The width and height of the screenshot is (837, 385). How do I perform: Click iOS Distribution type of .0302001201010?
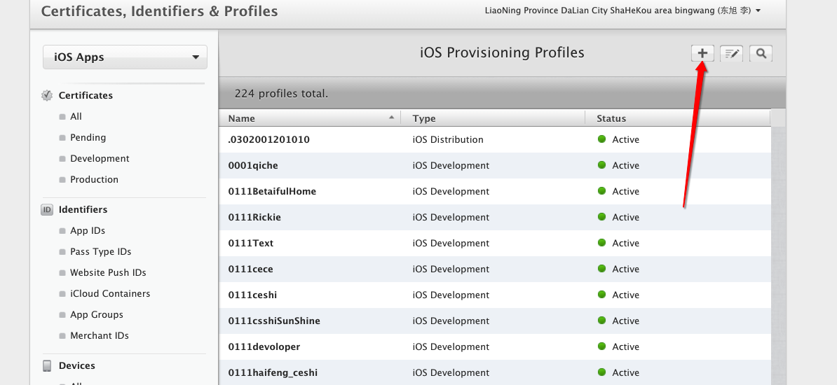448,140
